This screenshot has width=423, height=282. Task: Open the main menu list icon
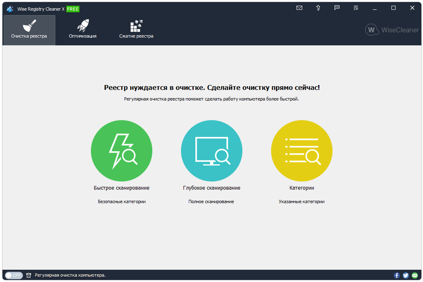point(356,8)
